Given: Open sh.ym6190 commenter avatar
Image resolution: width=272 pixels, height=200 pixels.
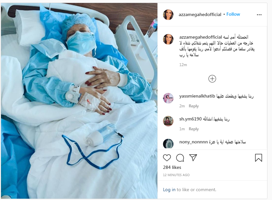Looking at the screenshot, I should 168,121.
